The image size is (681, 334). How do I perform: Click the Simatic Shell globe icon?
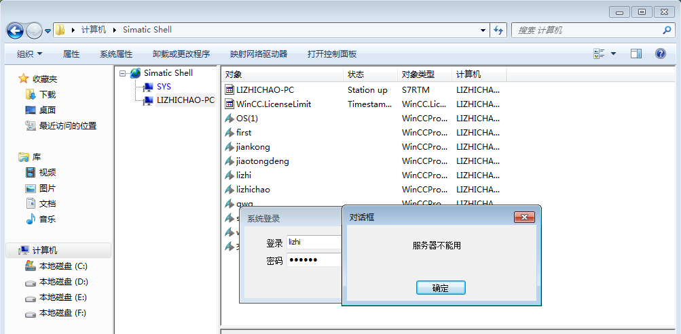pyautogui.click(x=136, y=72)
